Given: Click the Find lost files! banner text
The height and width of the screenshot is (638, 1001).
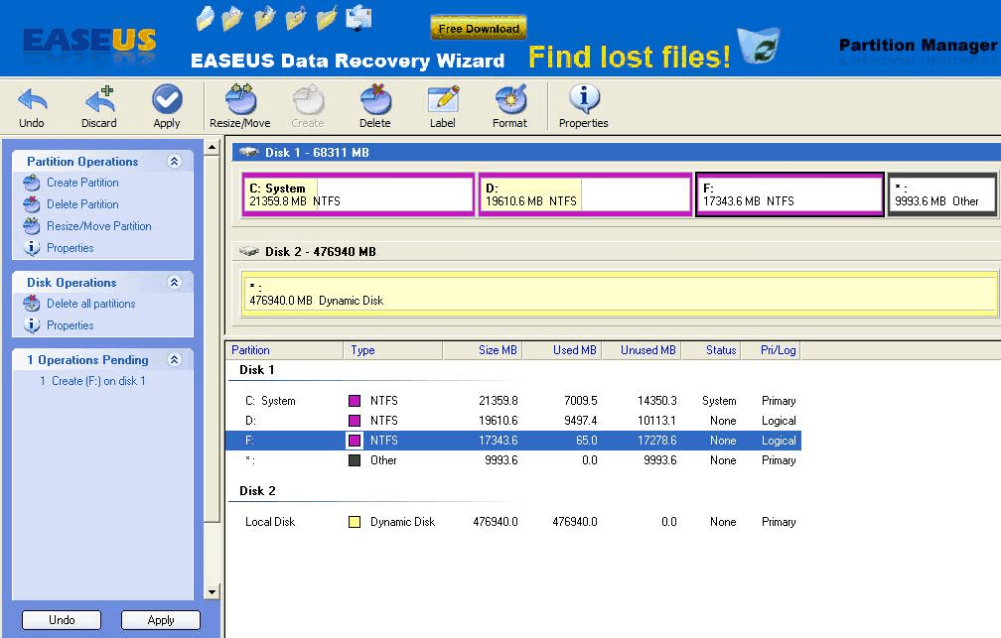Looking at the screenshot, I should (x=630, y=57).
